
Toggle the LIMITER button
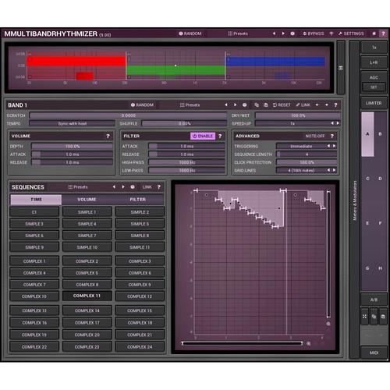coord(374,103)
